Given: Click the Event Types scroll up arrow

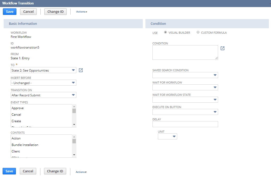Looking at the screenshot, I should pos(74,106).
